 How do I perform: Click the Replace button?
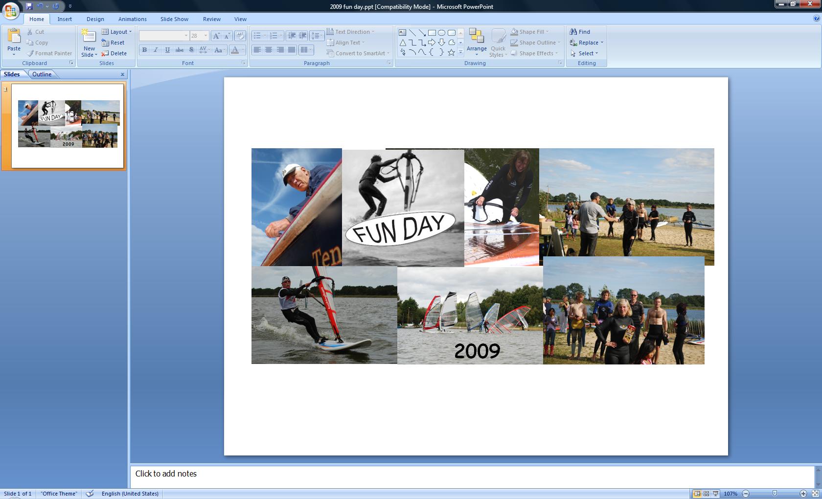coord(587,43)
